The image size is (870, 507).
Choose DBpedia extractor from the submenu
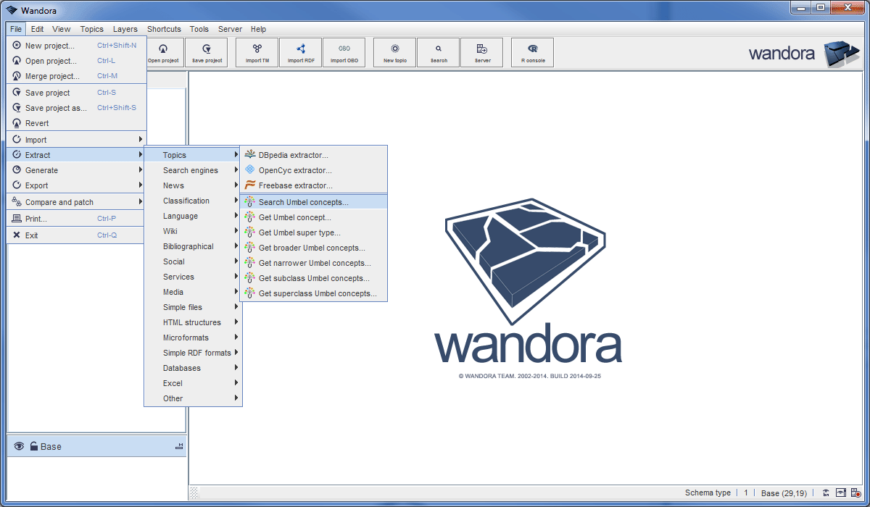(293, 155)
